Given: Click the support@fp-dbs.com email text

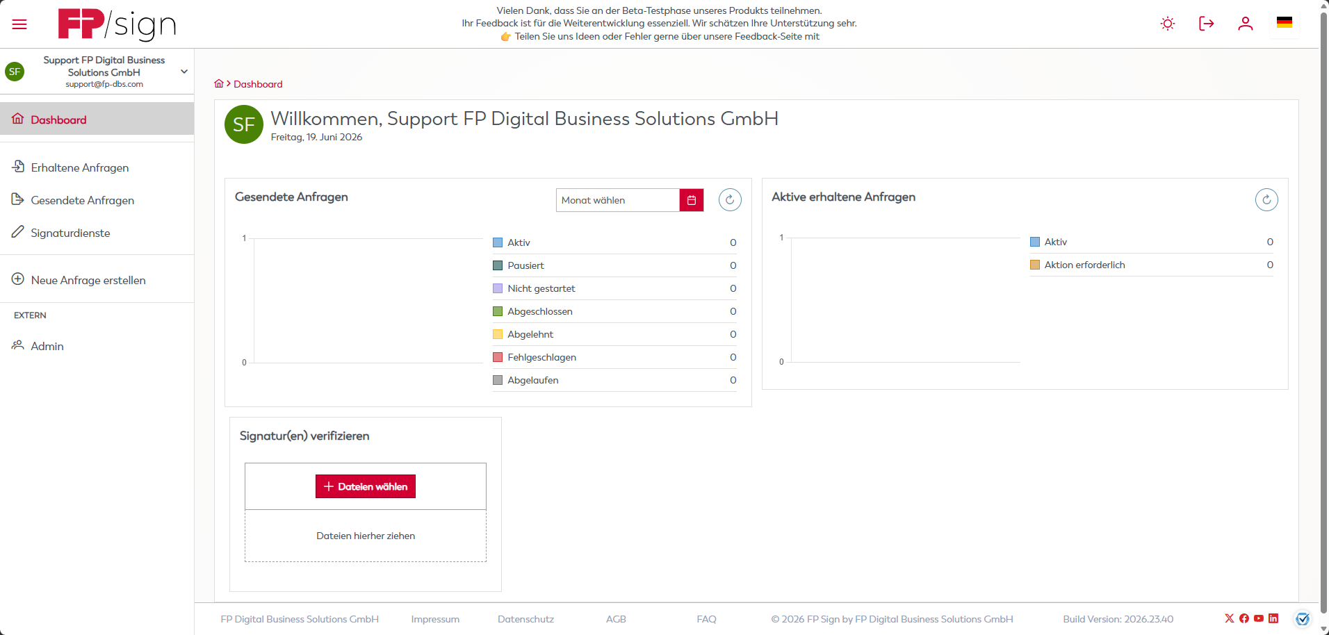Looking at the screenshot, I should (x=104, y=84).
